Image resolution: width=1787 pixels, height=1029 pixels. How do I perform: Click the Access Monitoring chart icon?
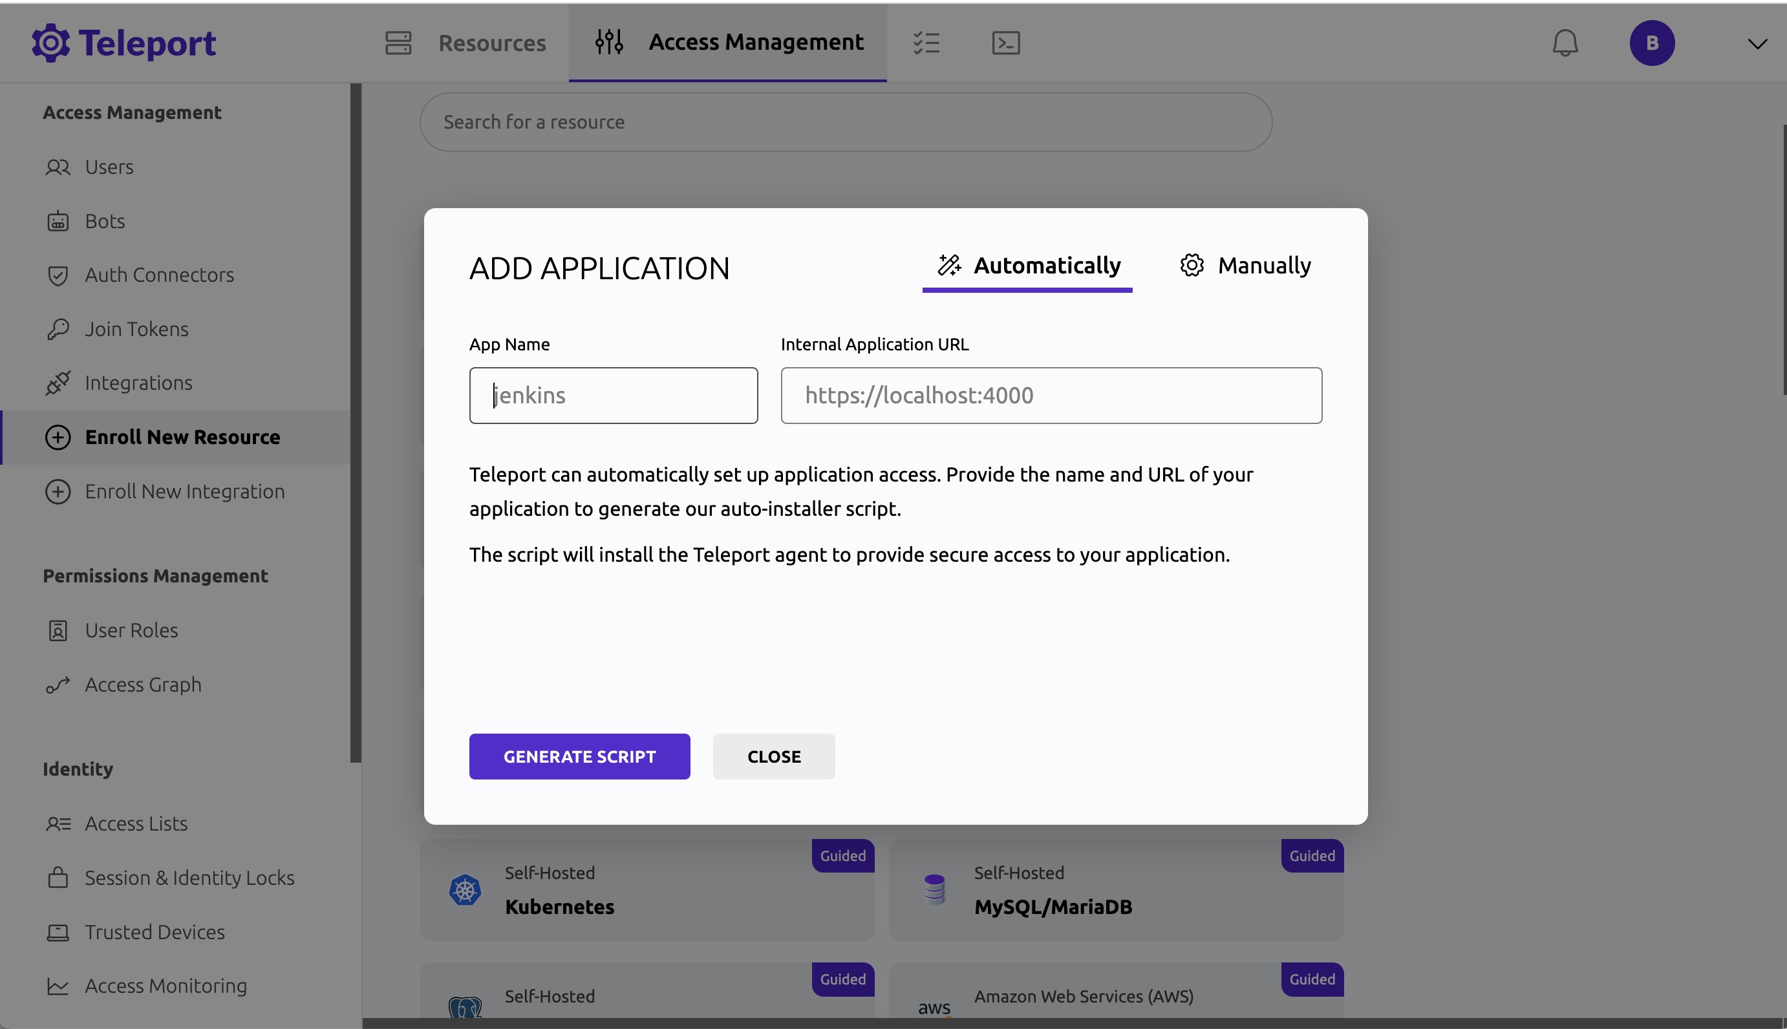point(58,986)
